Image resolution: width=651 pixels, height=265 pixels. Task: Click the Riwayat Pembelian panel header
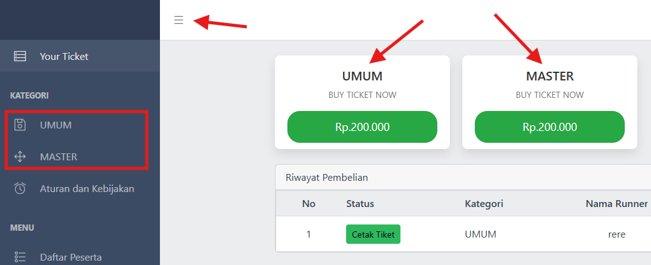click(327, 177)
